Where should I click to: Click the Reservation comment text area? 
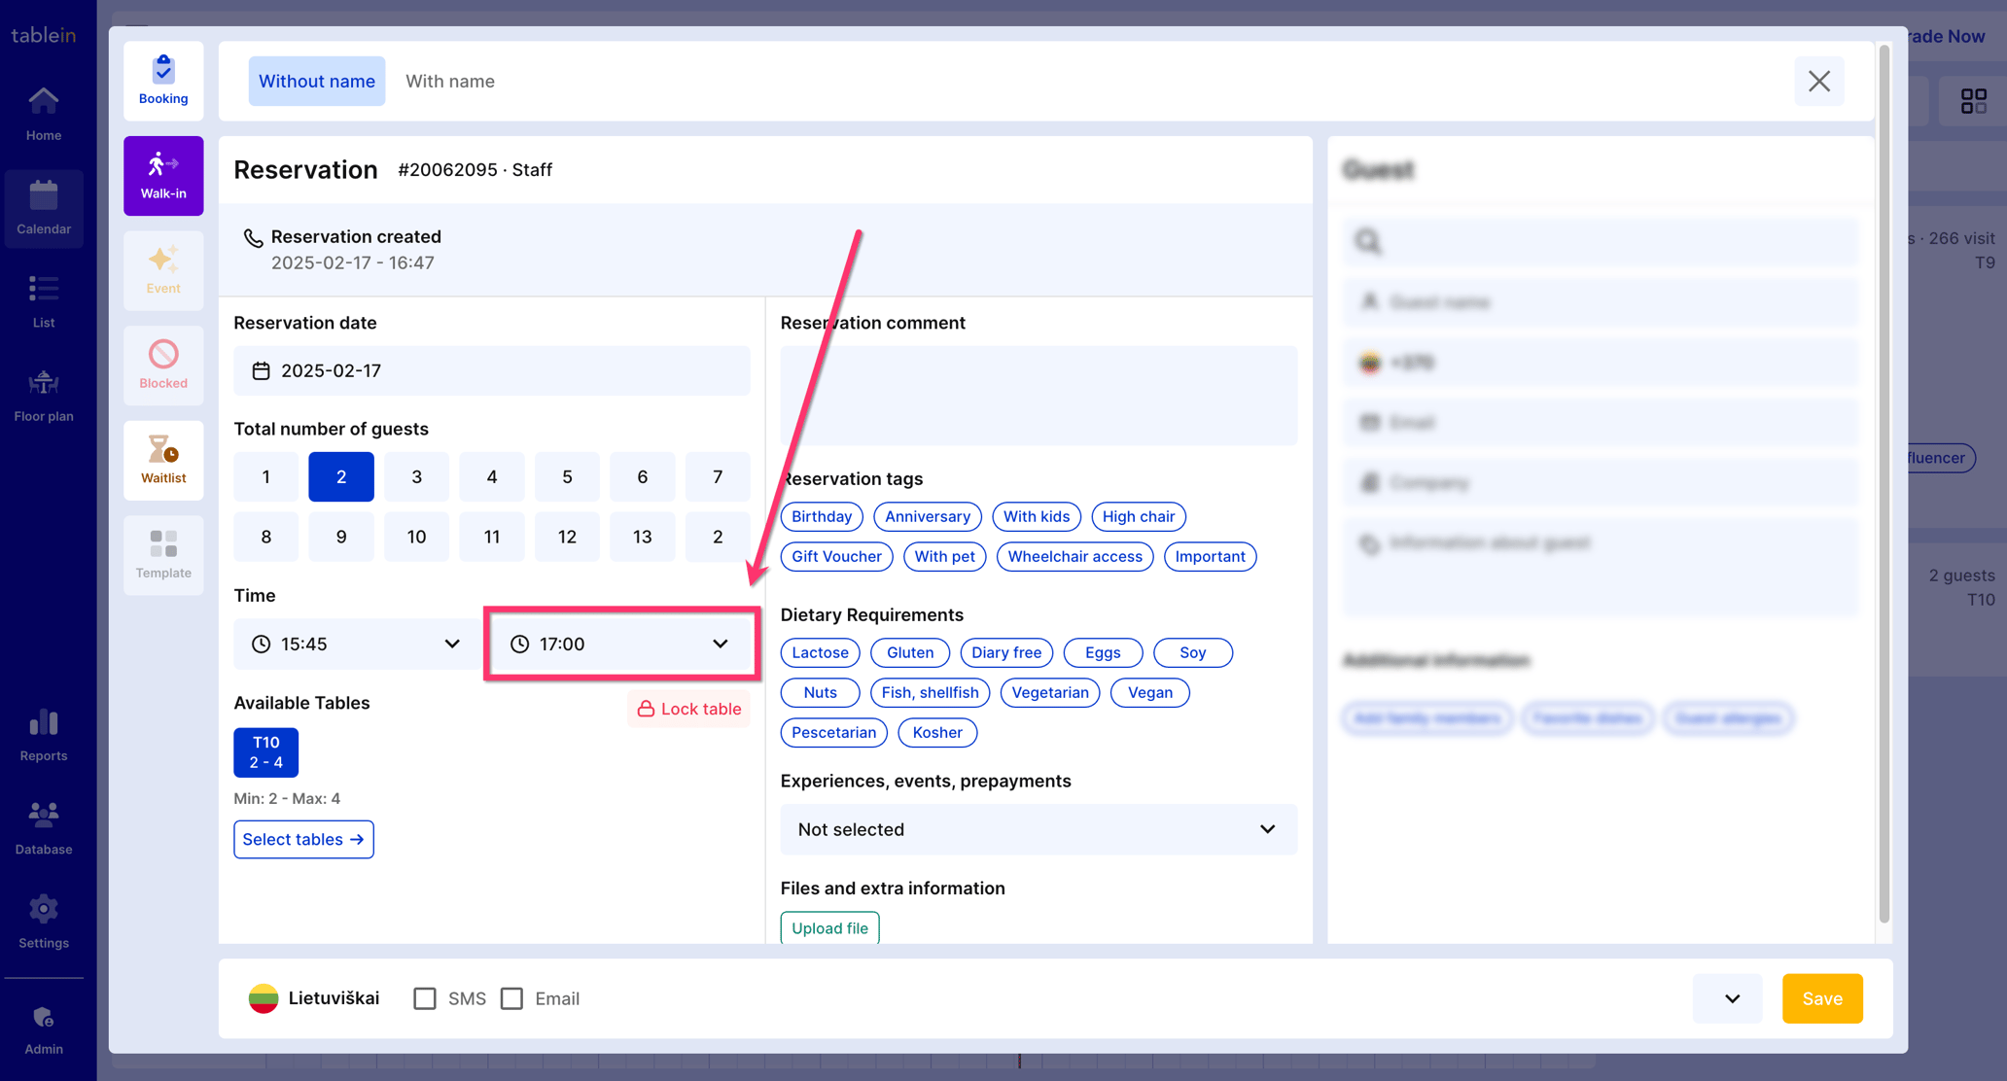[1038, 396]
